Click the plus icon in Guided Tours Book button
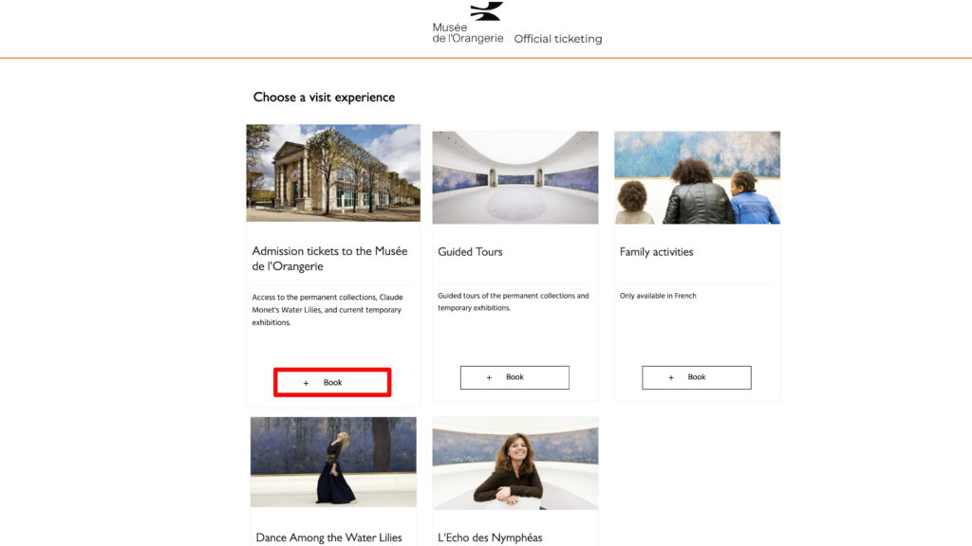 pyautogui.click(x=489, y=377)
